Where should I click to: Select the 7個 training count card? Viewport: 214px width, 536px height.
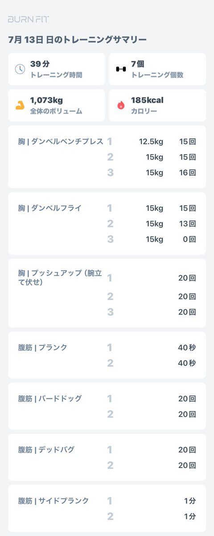(157, 69)
